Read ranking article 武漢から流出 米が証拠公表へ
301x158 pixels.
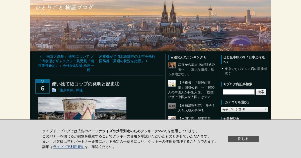(x=191, y=69)
